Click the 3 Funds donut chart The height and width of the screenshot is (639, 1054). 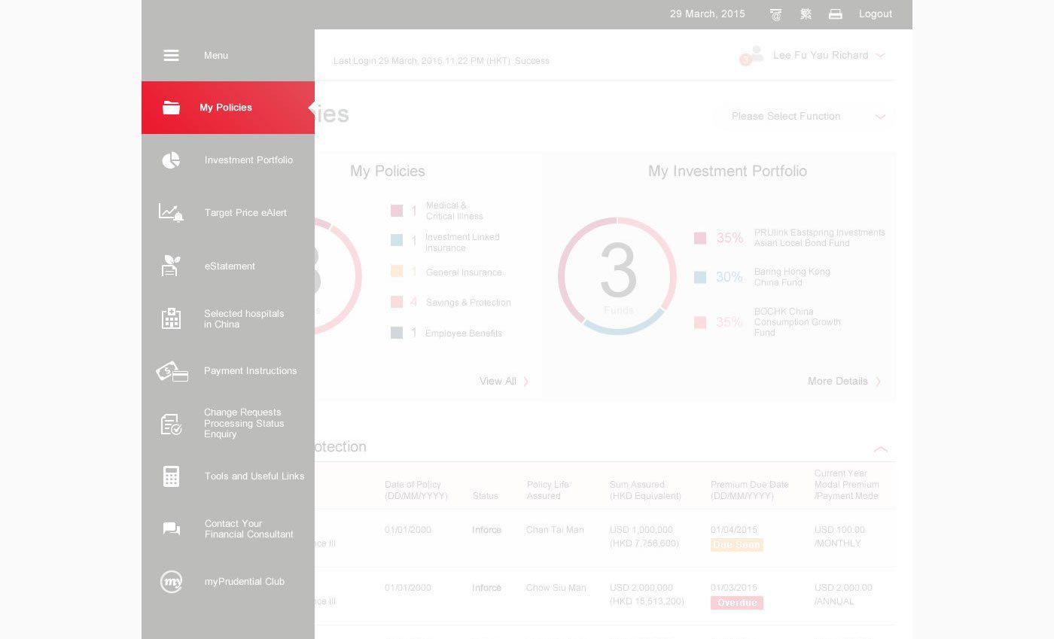[617, 276]
